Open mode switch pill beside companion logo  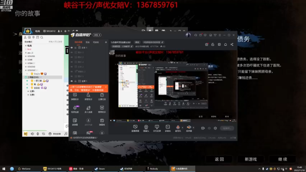click(97, 35)
